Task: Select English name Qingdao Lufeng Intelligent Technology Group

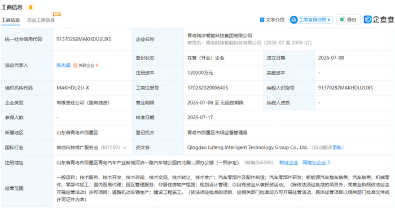Action: 247,147
